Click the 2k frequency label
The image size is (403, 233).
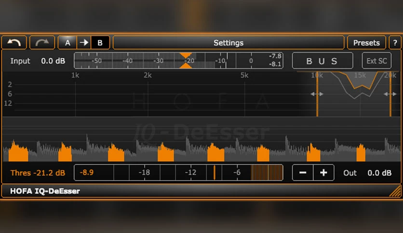point(148,75)
